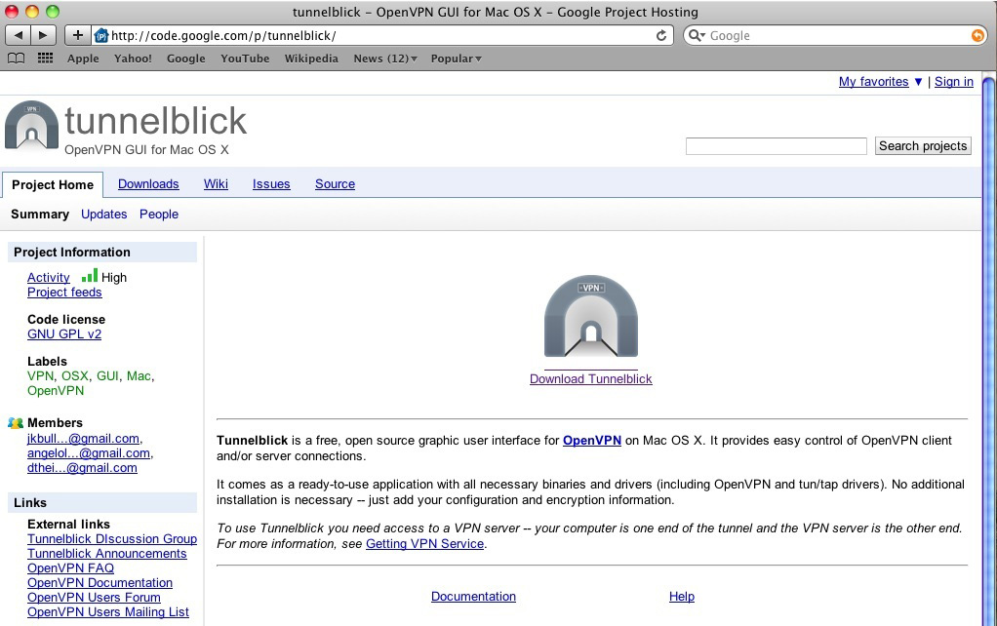Click the Search projects button

point(923,146)
